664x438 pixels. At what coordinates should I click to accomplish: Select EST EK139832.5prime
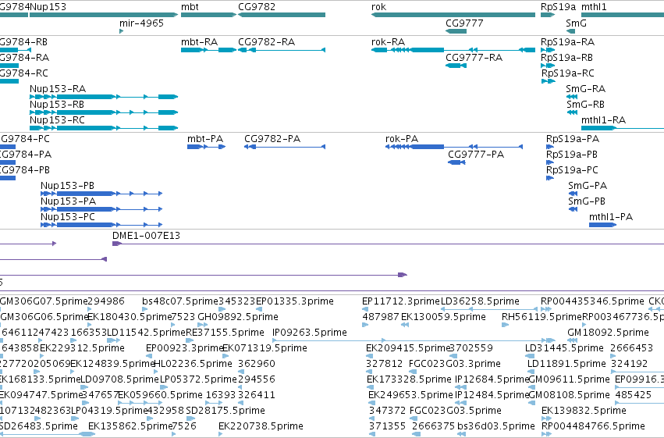pyautogui.click(x=584, y=411)
